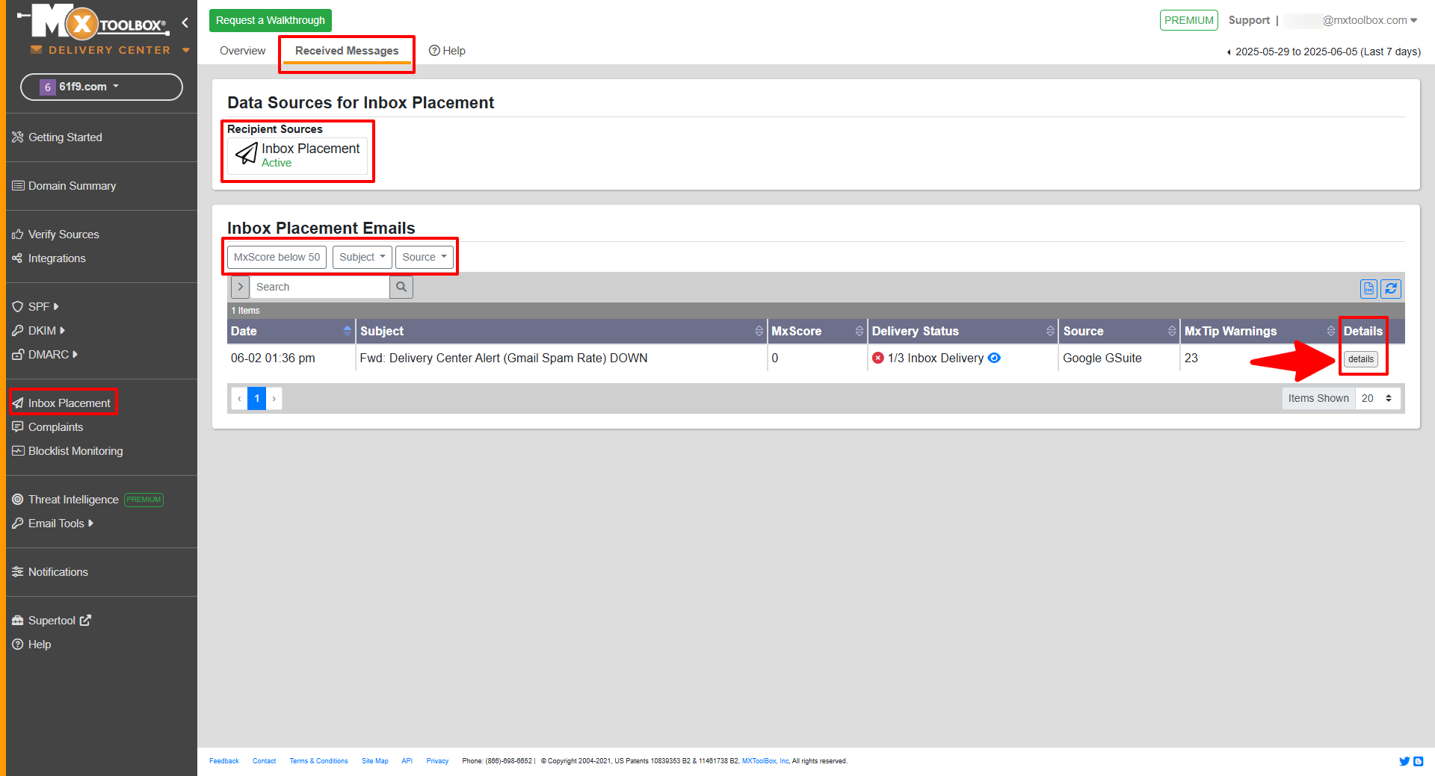Switch to the Received Messages tab
1435x776 pixels.
pyautogui.click(x=346, y=50)
